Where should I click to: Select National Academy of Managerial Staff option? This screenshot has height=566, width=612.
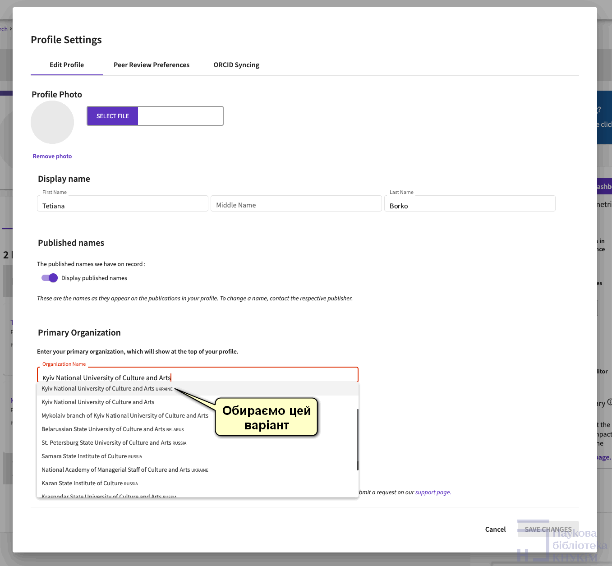(x=124, y=470)
